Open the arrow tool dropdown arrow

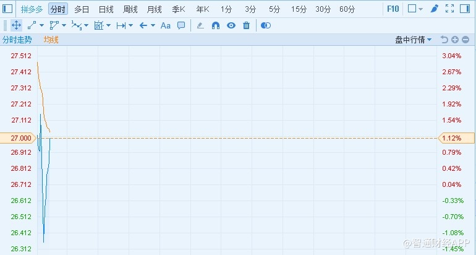tap(153, 25)
